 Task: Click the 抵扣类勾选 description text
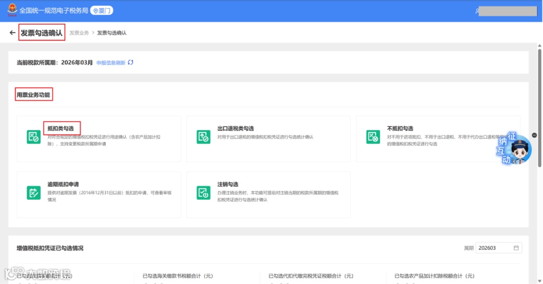tap(104, 140)
